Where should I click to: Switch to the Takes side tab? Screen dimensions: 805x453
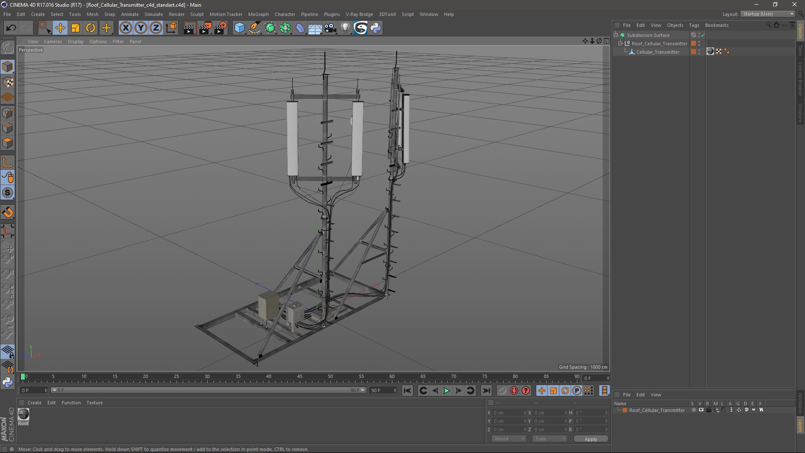(x=800, y=51)
